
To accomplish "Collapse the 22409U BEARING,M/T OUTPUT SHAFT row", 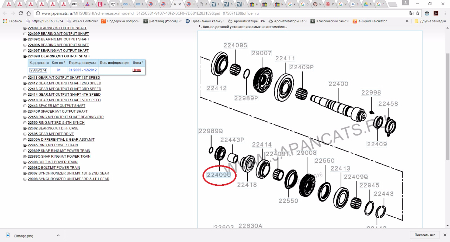I will 25,56.
